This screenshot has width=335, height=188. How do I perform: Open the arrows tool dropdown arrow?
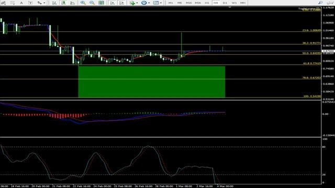(44, 3)
